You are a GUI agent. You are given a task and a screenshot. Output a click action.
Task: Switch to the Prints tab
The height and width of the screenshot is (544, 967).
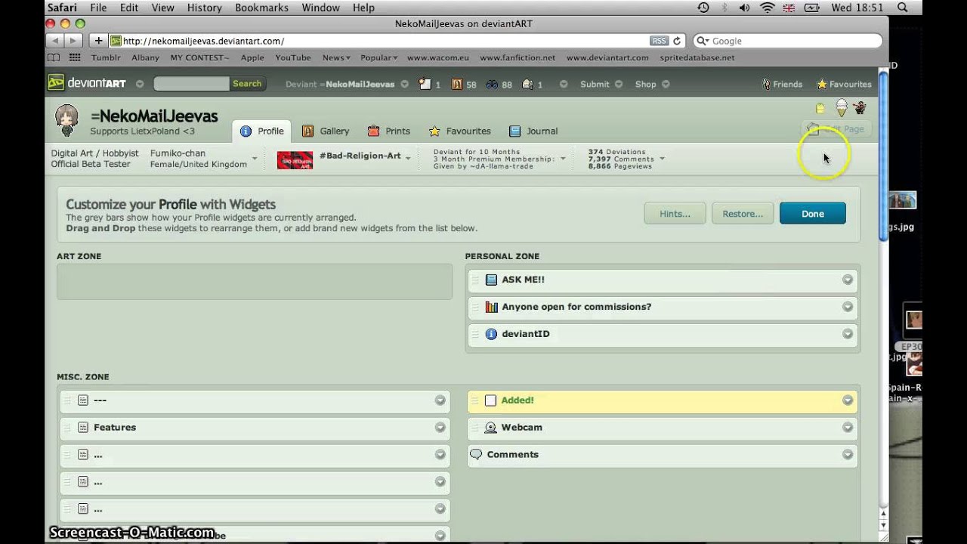coord(389,131)
